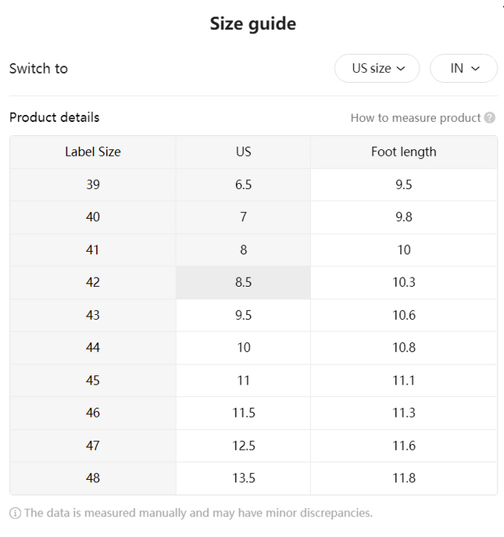Click the Foot length column header

(x=404, y=152)
